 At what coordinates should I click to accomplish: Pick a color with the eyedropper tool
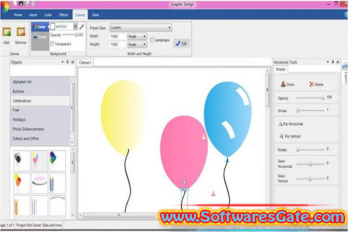coord(82,27)
